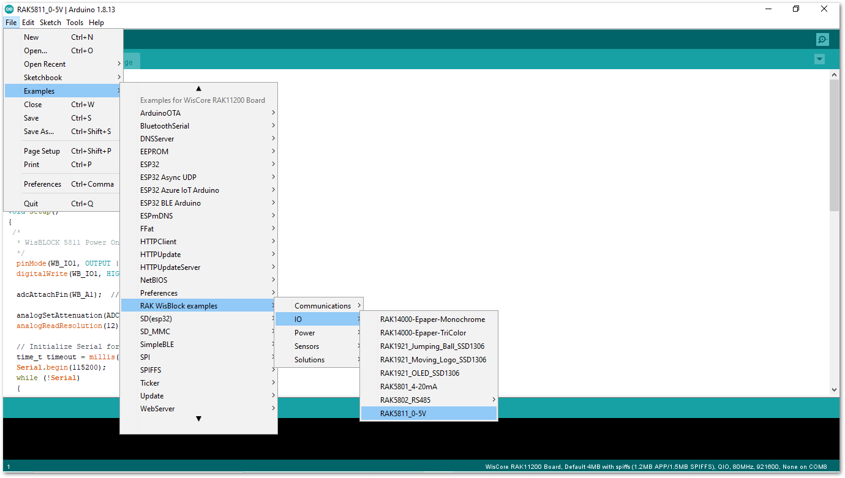Open the Edit menu
Viewport: 845px width, 478px height.
(28, 23)
